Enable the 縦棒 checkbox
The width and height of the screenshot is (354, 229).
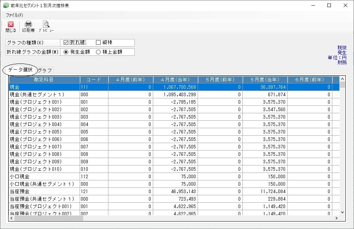[98, 42]
